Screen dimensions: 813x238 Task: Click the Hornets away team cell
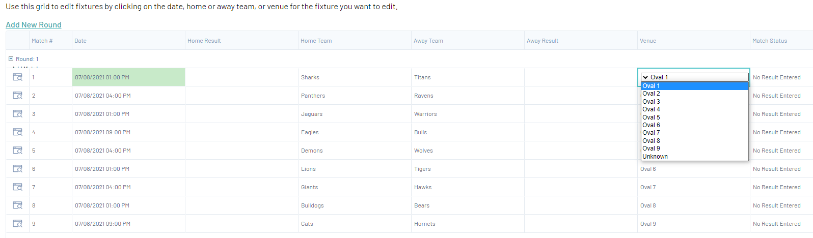(x=425, y=224)
